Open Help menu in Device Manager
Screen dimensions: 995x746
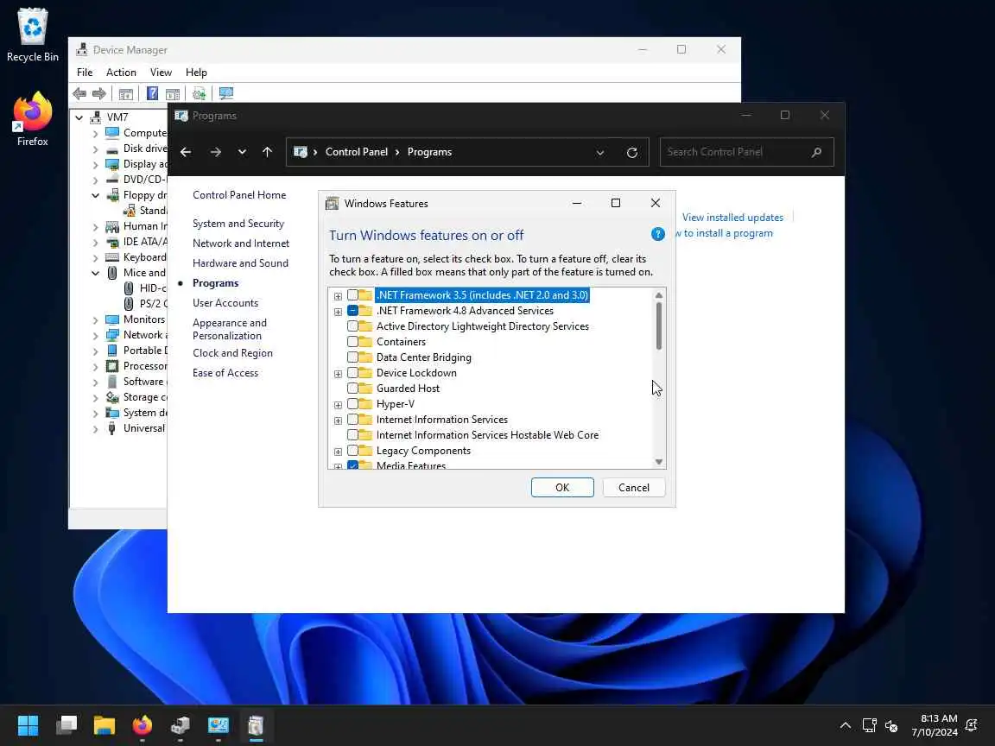[x=196, y=73]
